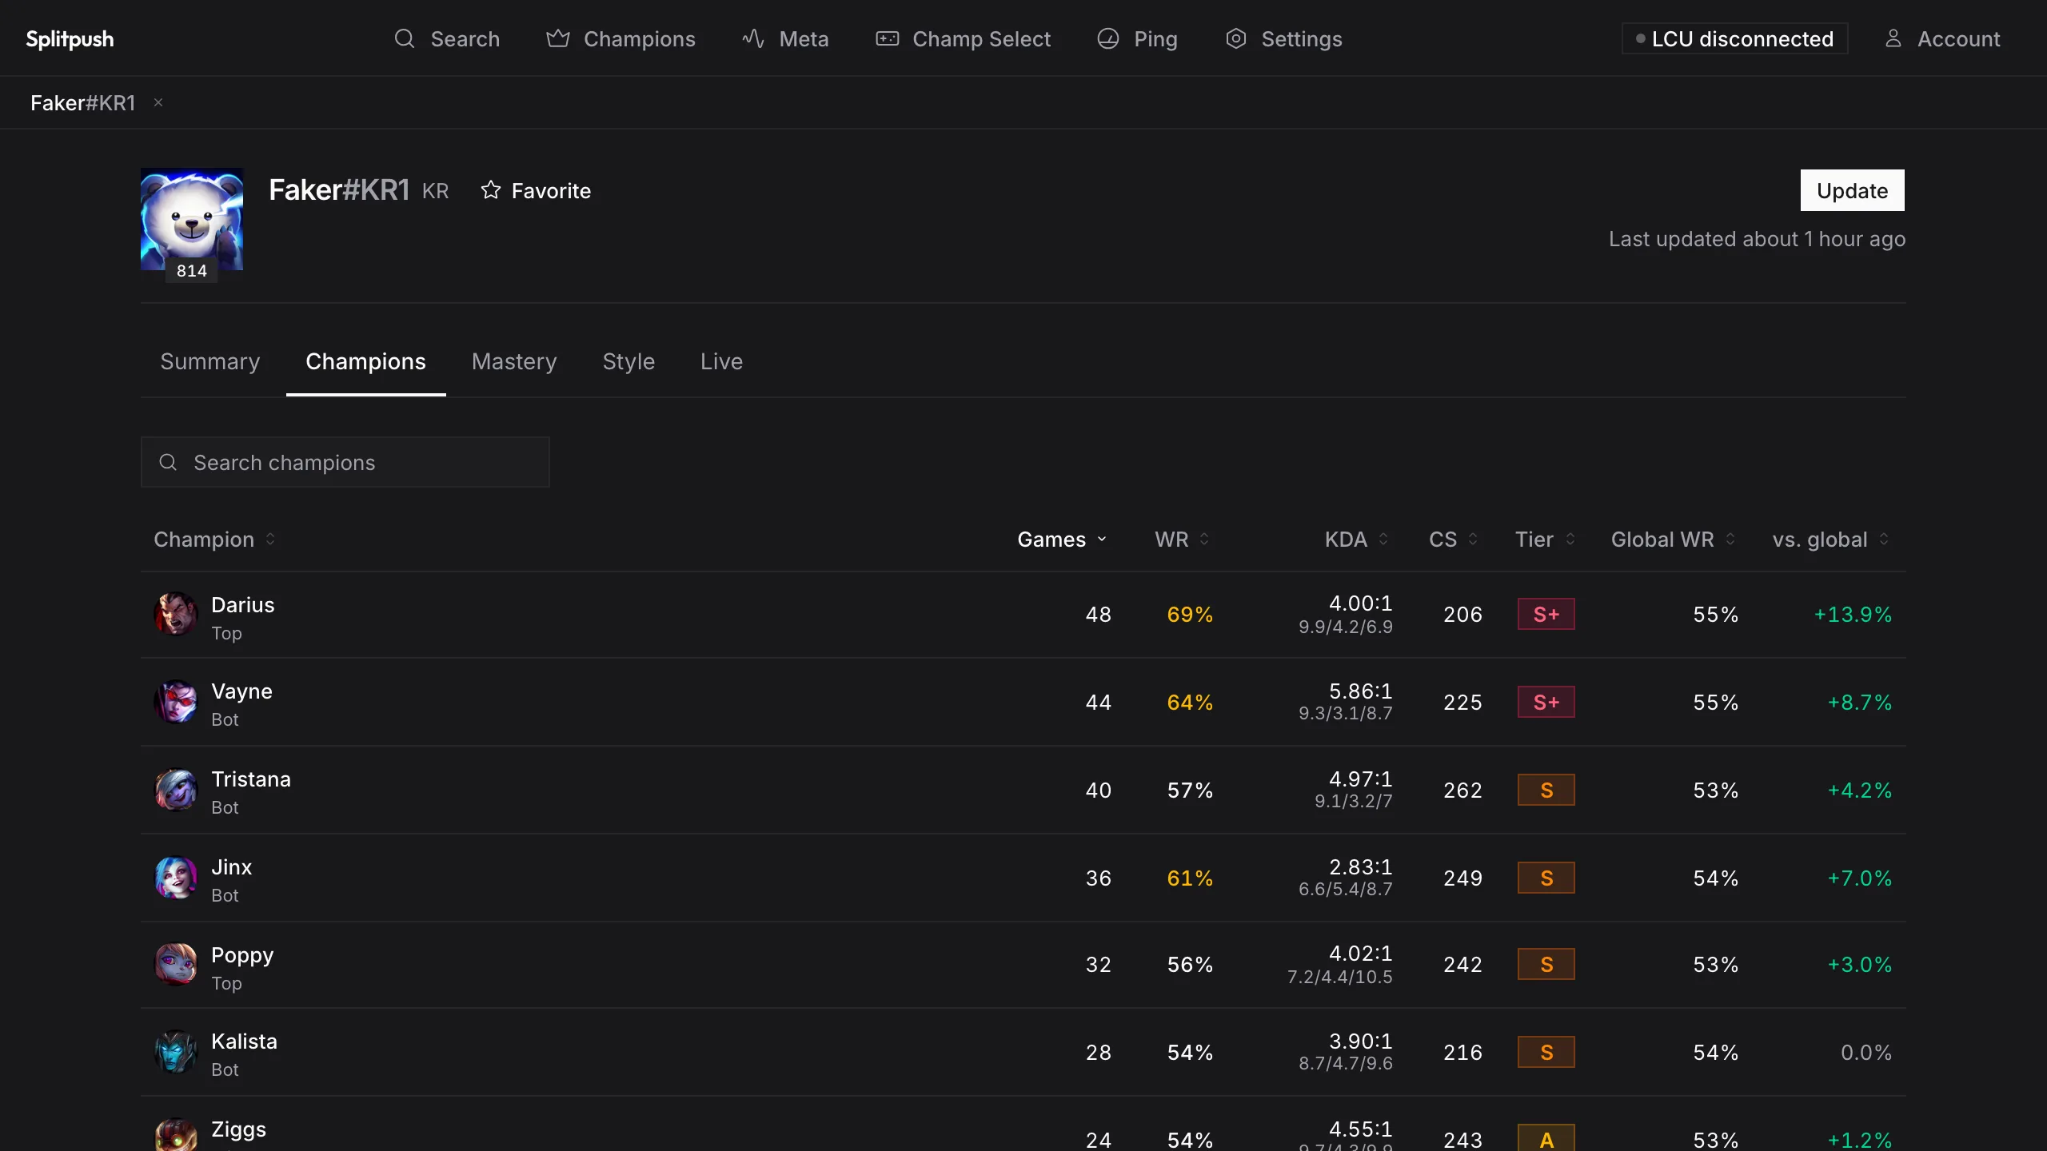
Task: Click Jinx 61% win rate value
Action: click(1190, 878)
